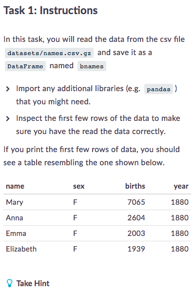Click the Take Hint lightbulb icon
This screenshot has width=194, height=293.
tap(9, 283)
